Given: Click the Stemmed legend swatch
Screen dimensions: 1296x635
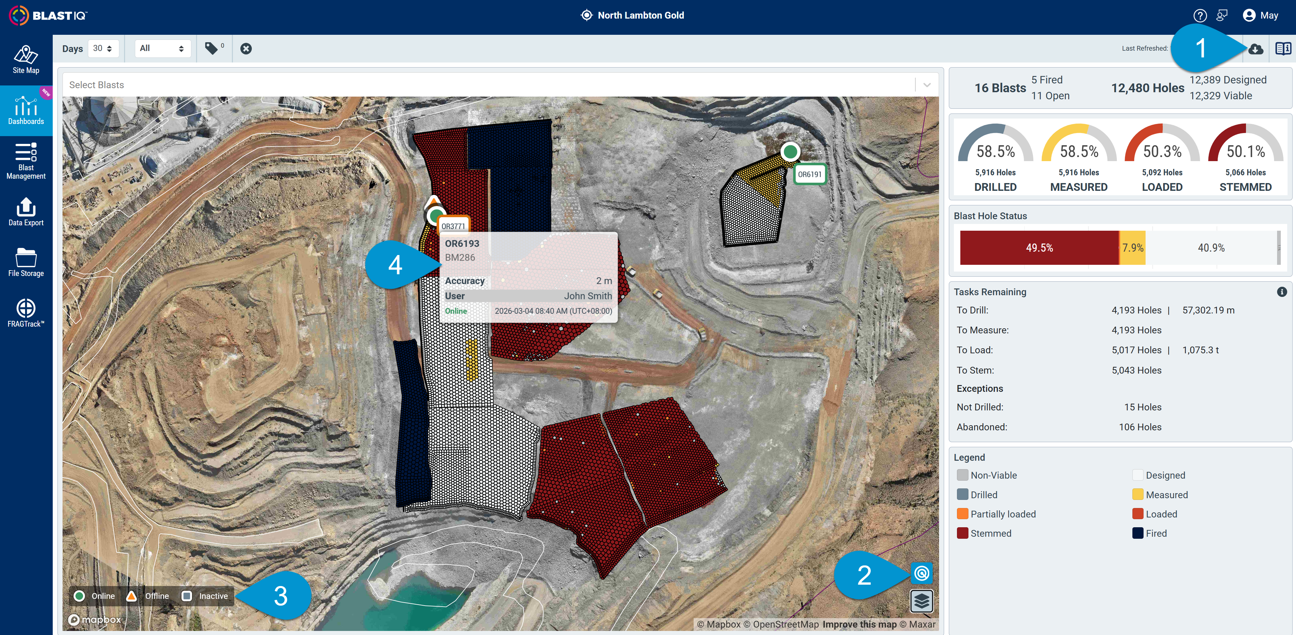Looking at the screenshot, I should click(x=962, y=533).
